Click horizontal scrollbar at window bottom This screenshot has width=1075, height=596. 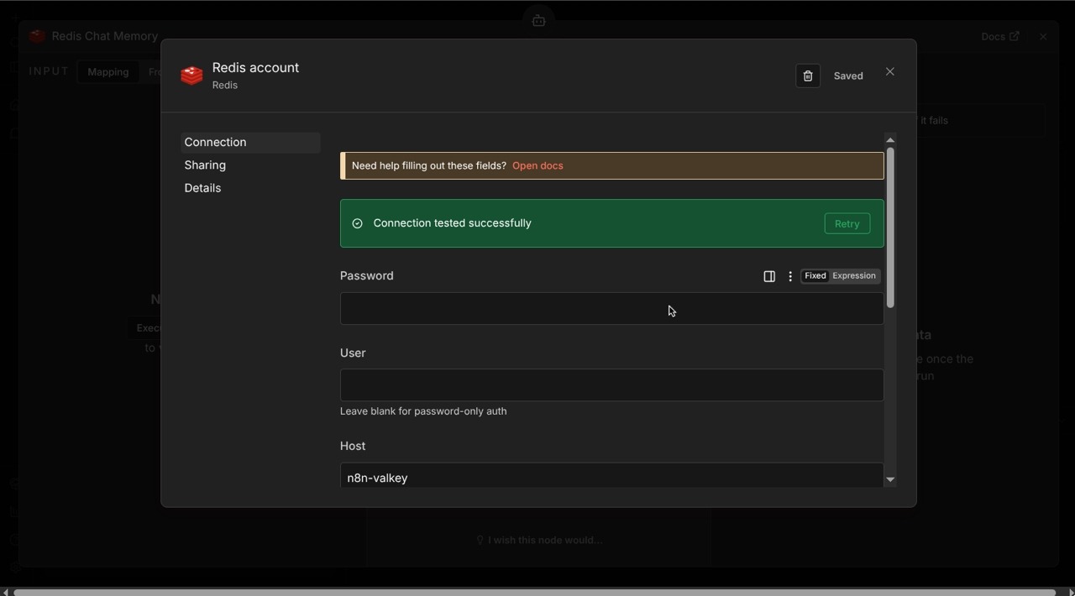click(x=534, y=591)
